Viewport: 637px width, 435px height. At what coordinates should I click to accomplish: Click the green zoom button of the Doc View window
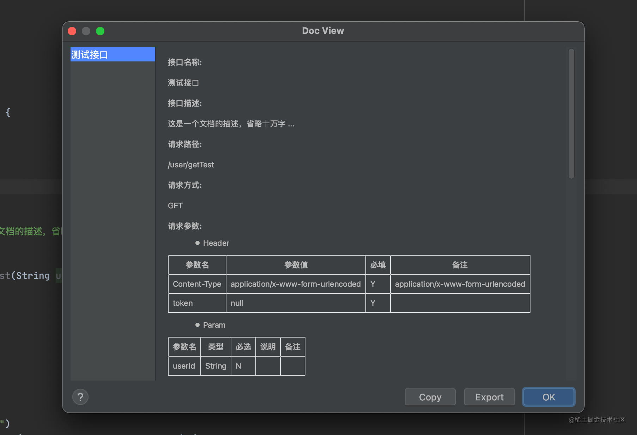tap(100, 31)
